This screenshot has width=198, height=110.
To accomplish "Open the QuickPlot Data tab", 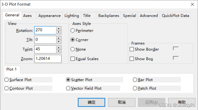I will click(x=175, y=16).
